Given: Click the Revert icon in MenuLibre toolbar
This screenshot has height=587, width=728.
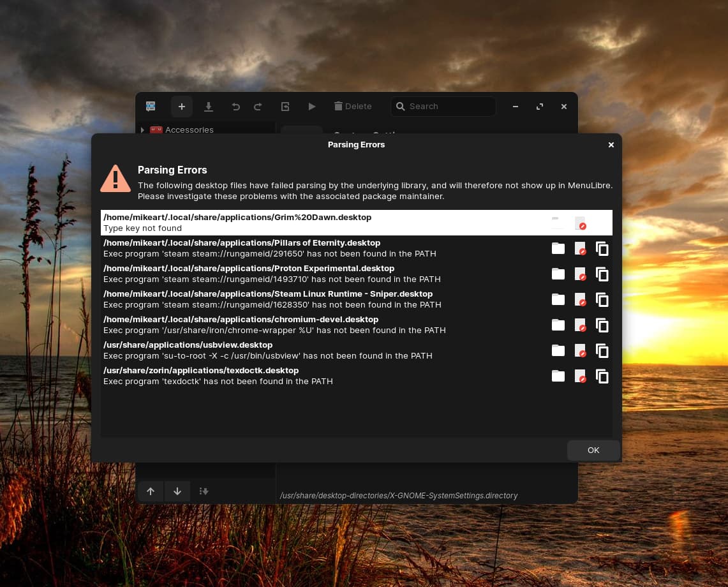Looking at the screenshot, I should 285,107.
